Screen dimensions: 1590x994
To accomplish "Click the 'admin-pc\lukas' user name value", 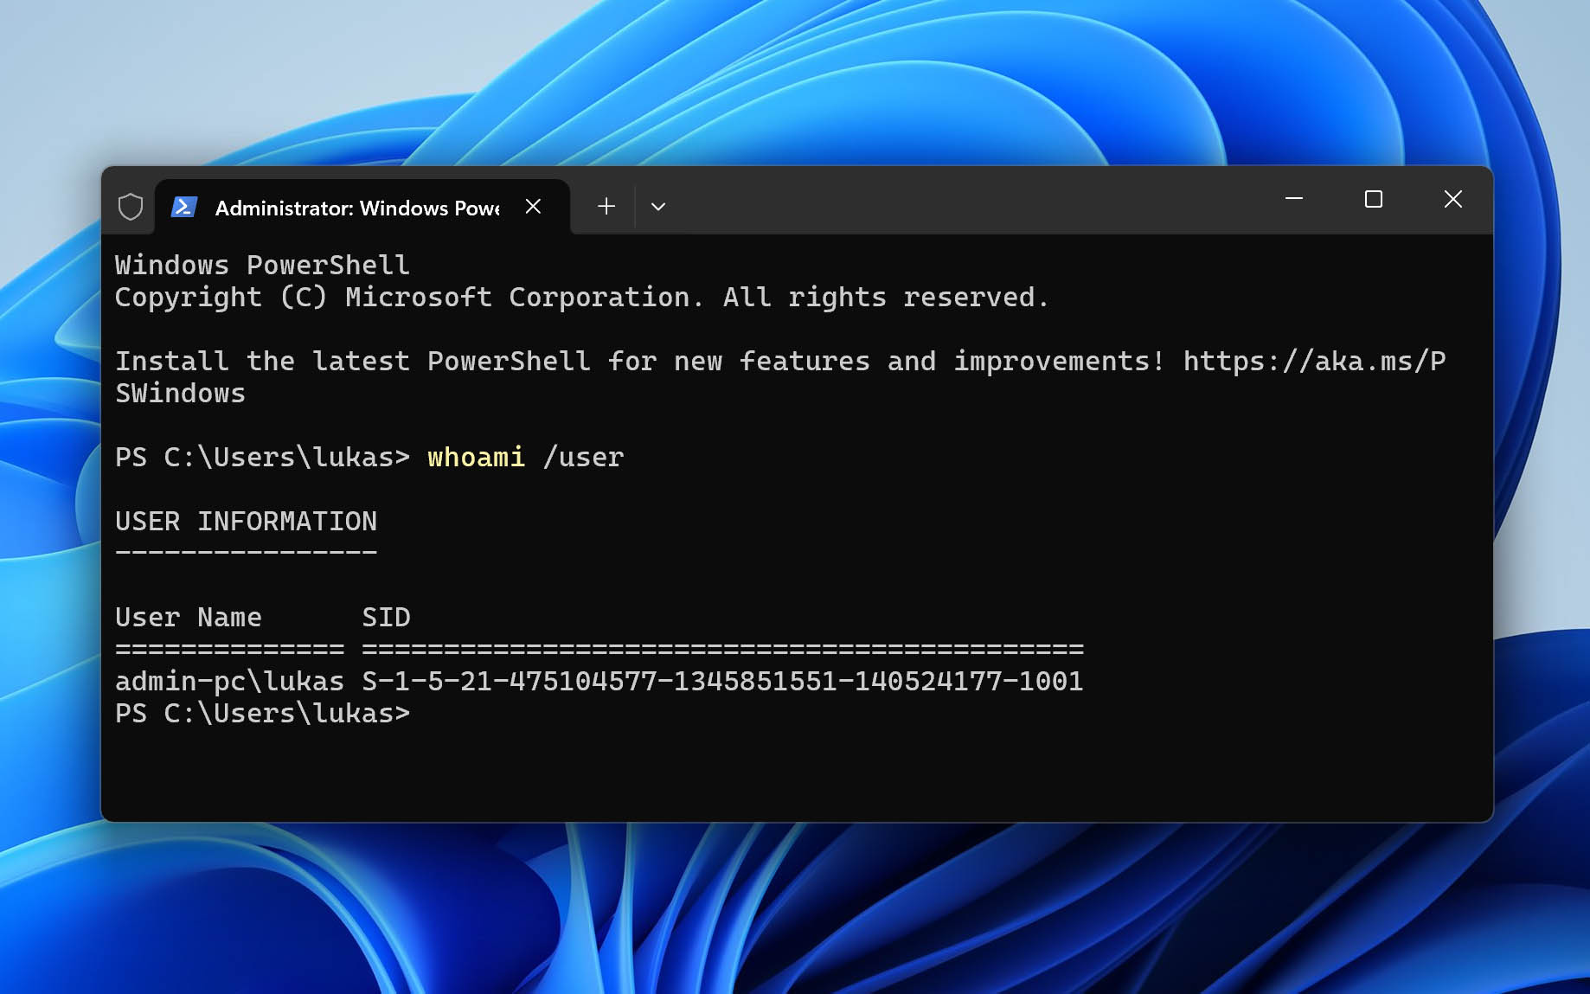I will [229, 681].
